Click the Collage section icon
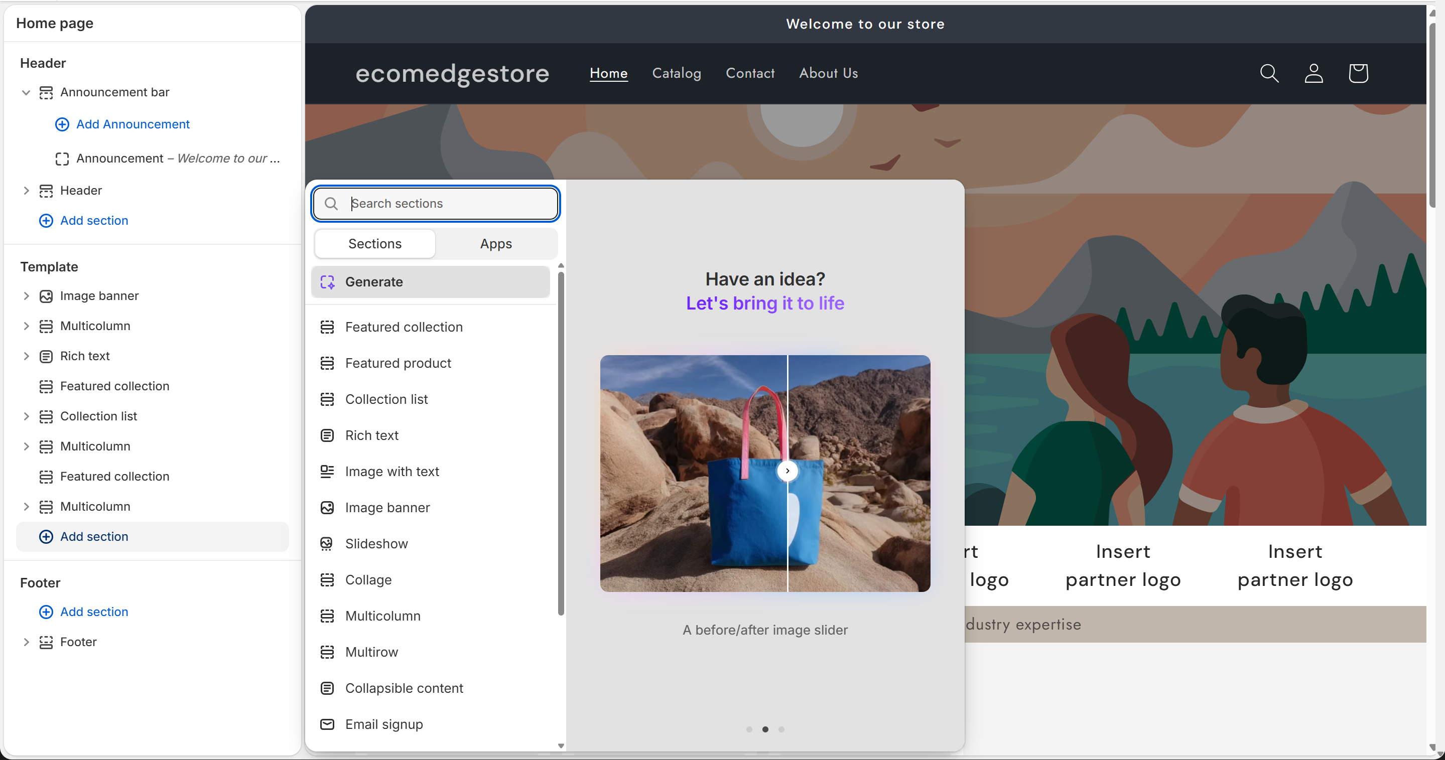This screenshot has height=760, width=1445. point(328,579)
